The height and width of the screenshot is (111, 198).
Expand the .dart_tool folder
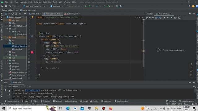pos(7,20)
